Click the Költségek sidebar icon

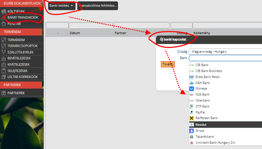pyautogui.click(x=4, y=11)
